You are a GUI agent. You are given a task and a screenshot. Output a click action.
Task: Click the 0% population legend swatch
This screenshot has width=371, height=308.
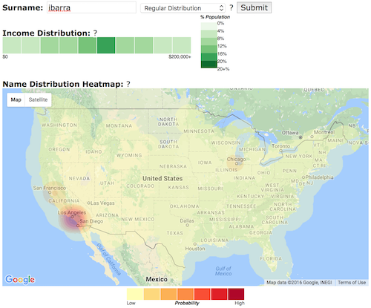(x=209, y=26)
